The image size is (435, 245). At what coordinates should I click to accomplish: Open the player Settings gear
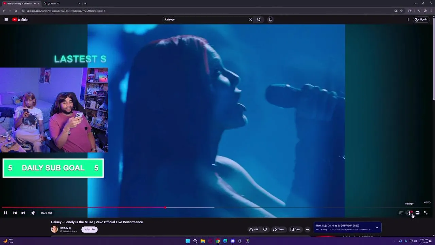click(x=410, y=213)
